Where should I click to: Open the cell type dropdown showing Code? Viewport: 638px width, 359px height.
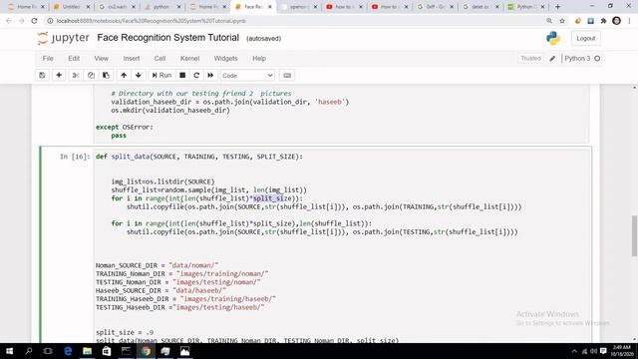pyautogui.click(x=247, y=76)
